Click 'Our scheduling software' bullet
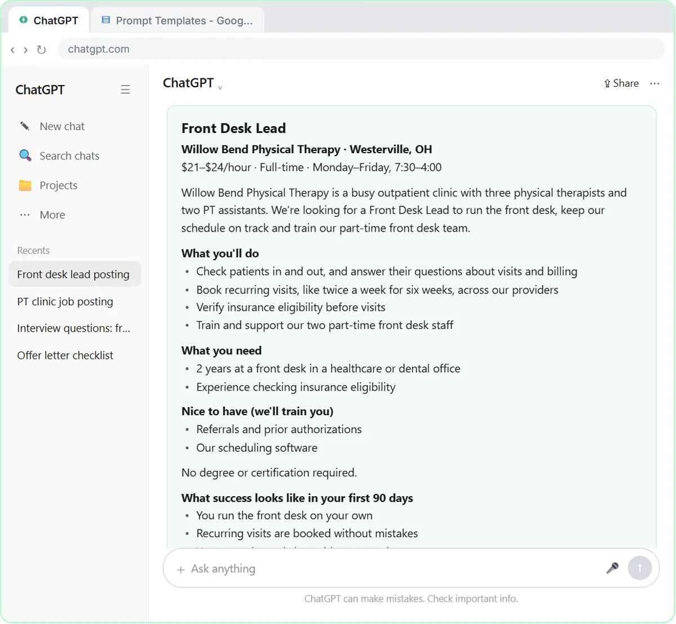Viewport: 676px width, 624px height. (257, 448)
